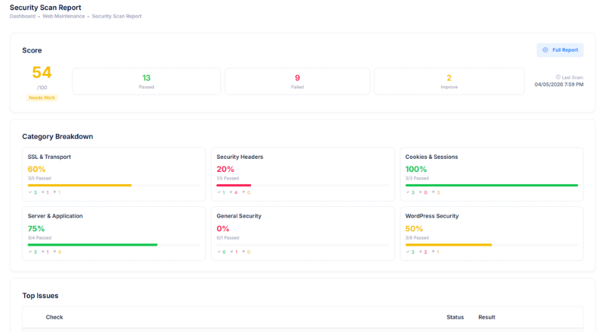The height and width of the screenshot is (332, 605).
Task: Click passed checkmark icon in Security Headers
Action: click(218, 192)
